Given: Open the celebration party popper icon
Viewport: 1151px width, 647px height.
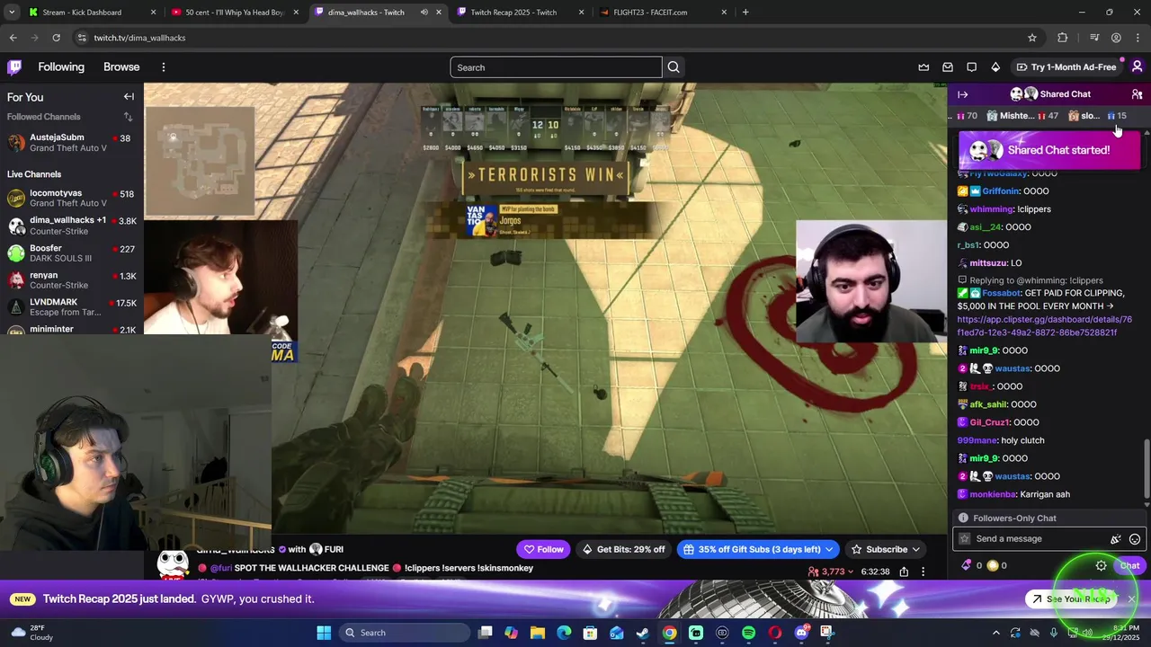Looking at the screenshot, I should click(1116, 539).
